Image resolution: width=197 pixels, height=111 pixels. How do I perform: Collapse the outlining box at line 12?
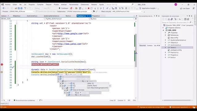17,23
